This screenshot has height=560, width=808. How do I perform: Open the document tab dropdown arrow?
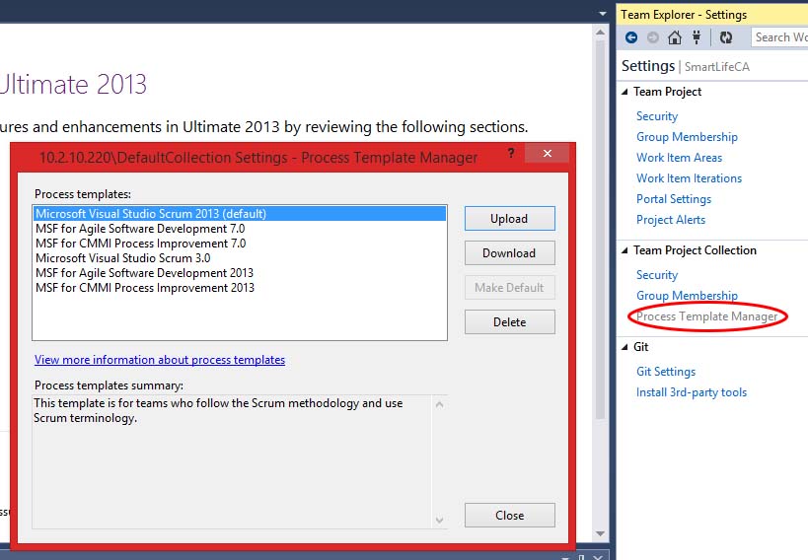603,14
